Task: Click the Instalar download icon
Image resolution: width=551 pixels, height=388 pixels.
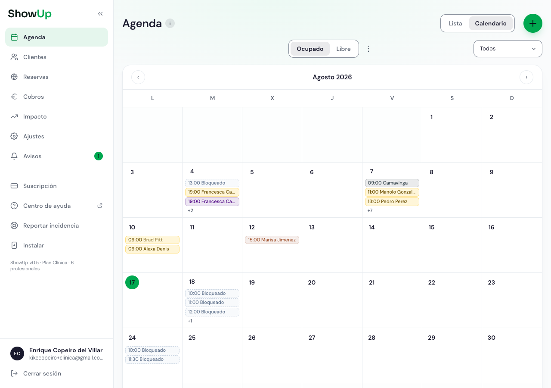Action: click(14, 245)
